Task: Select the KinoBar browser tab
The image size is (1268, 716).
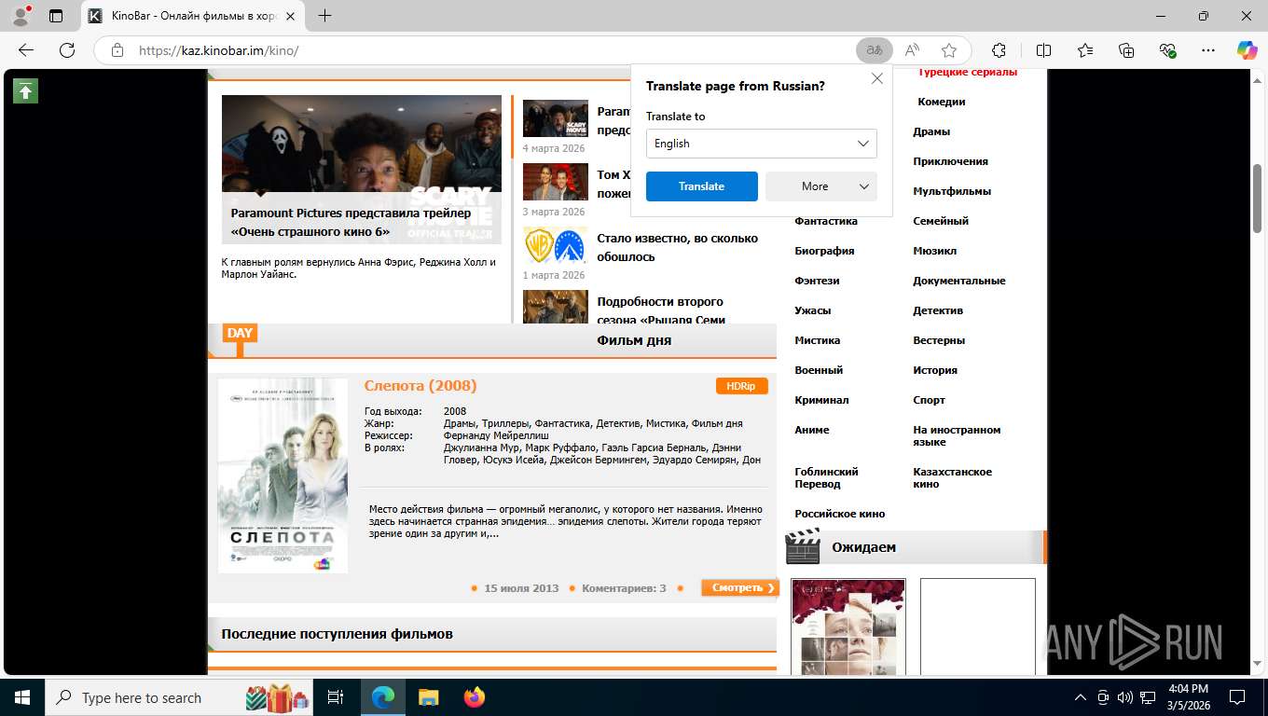Action: coord(193,16)
